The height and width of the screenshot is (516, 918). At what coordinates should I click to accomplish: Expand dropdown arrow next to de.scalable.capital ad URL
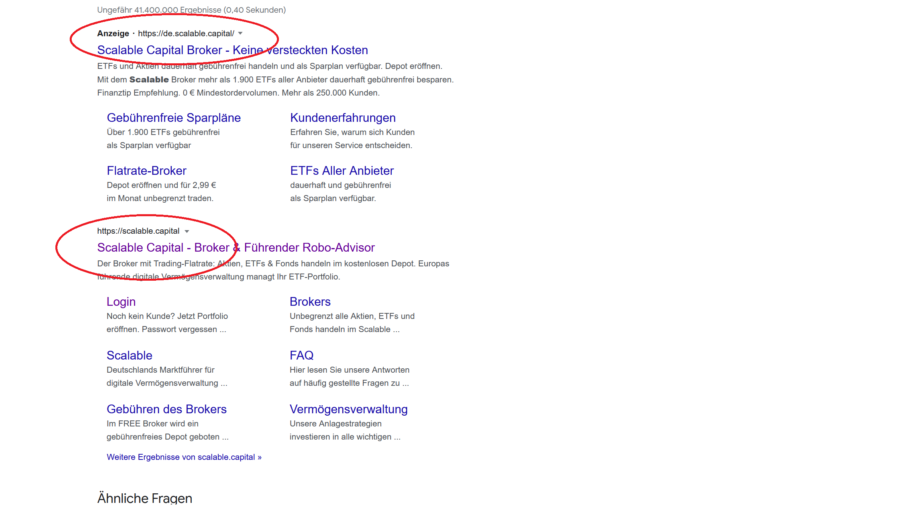pyautogui.click(x=240, y=33)
